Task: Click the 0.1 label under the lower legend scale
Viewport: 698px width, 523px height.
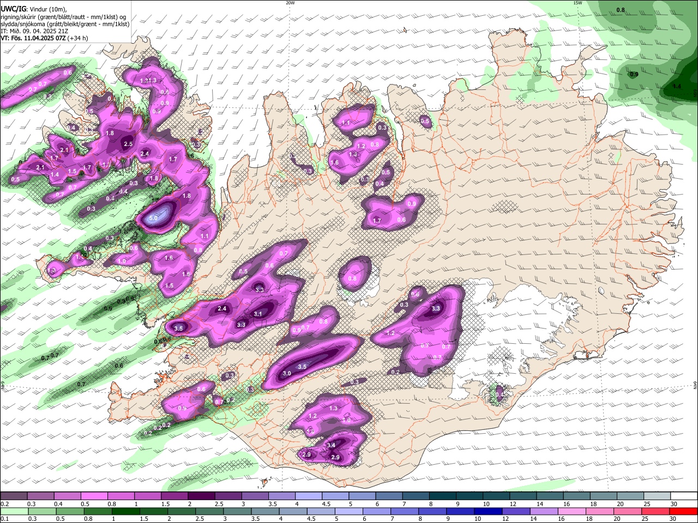Action: (4, 519)
